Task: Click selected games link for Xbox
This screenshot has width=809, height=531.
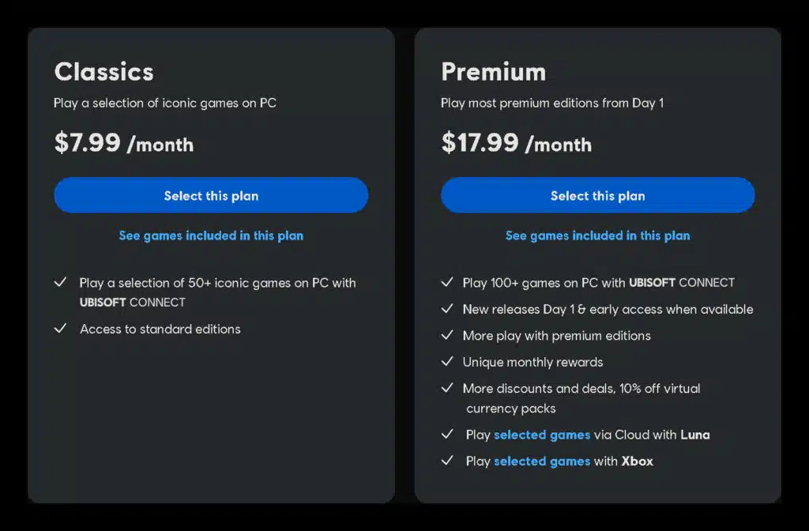Action: [x=542, y=461]
